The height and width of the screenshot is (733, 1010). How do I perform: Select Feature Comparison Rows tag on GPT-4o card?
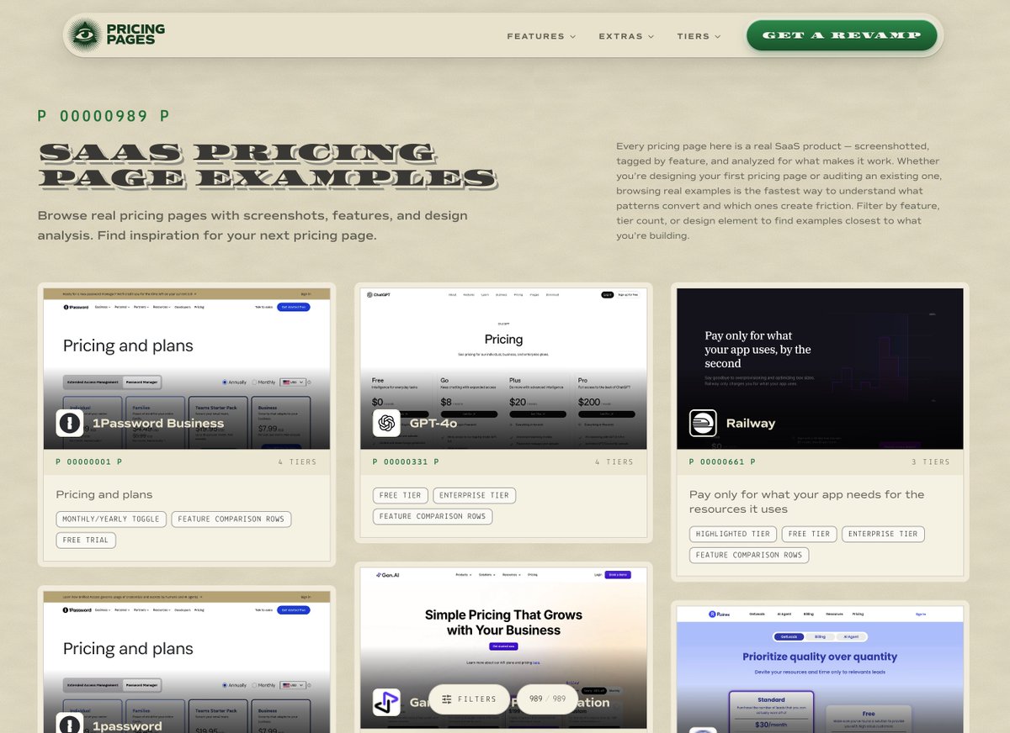(433, 516)
